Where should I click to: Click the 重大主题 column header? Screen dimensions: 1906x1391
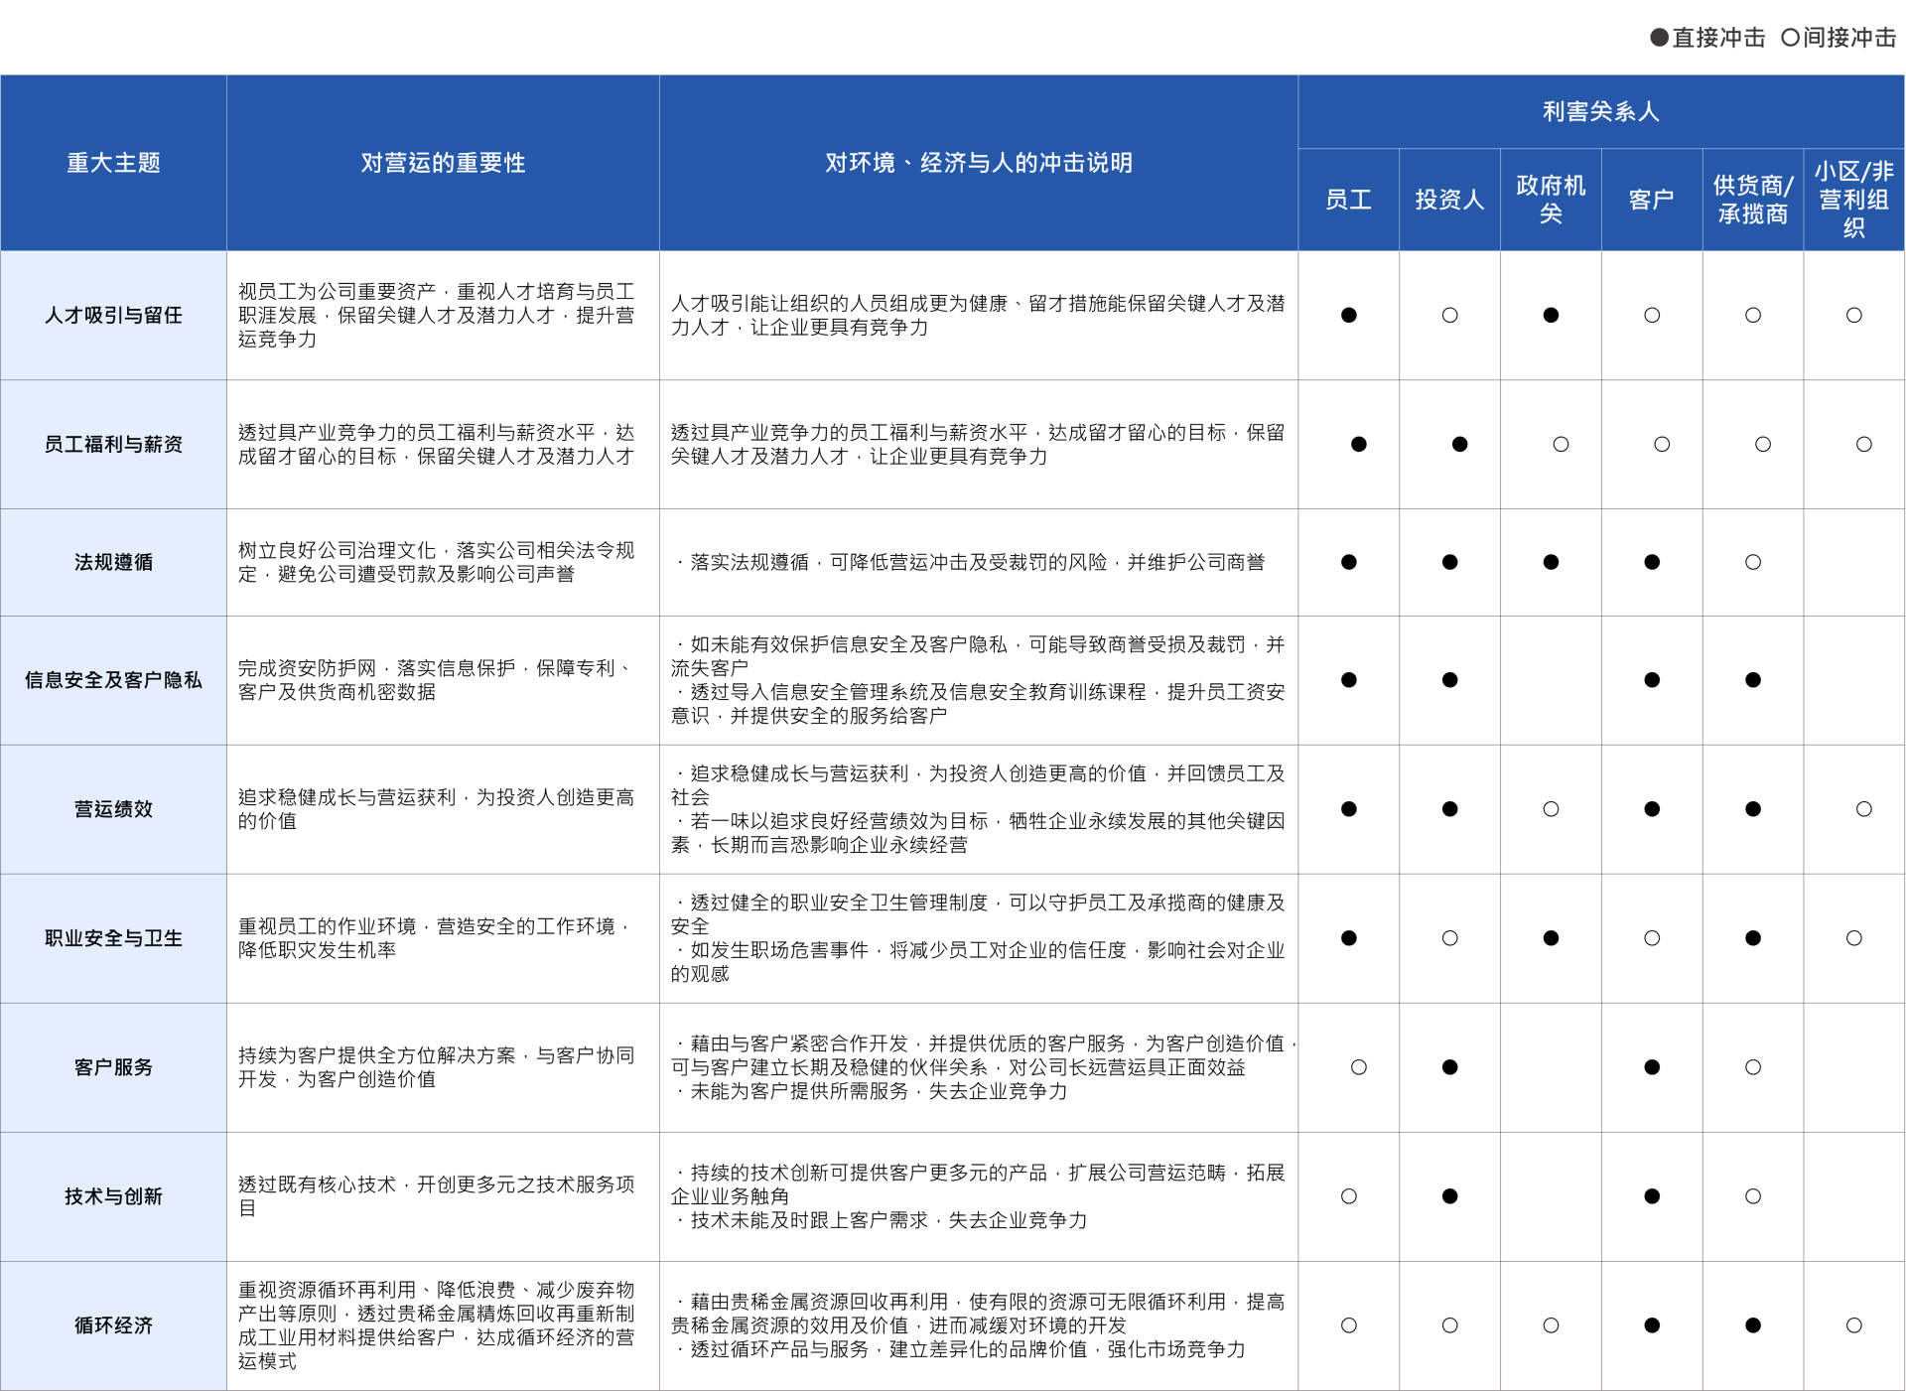pos(113,163)
